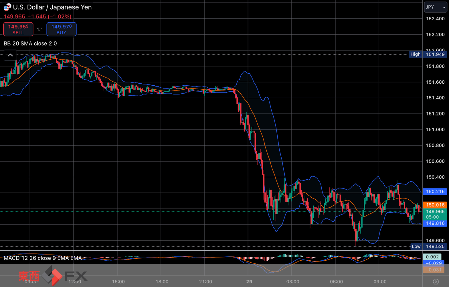
Task: Open the JPY currency dropdown
Action: tap(435, 7)
